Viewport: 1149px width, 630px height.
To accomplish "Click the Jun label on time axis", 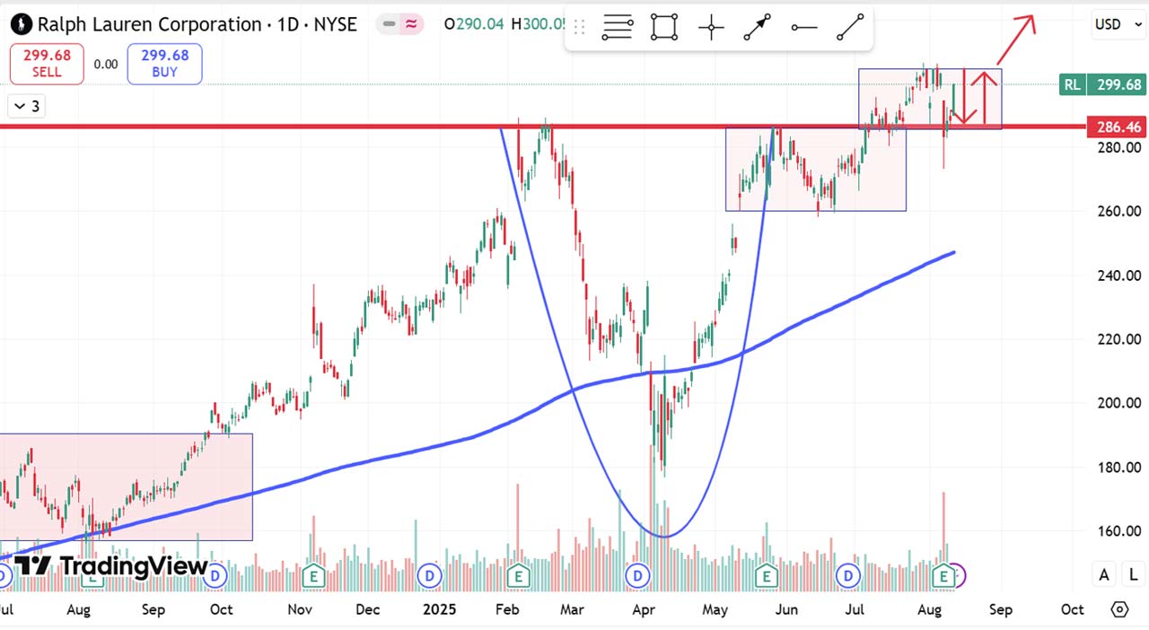I will coord(786,609).
